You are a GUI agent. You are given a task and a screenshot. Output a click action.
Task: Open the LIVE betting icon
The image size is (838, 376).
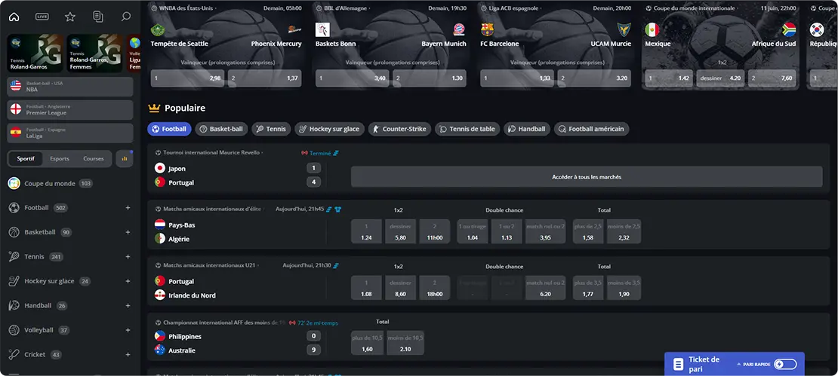click(x=42, y=17)
